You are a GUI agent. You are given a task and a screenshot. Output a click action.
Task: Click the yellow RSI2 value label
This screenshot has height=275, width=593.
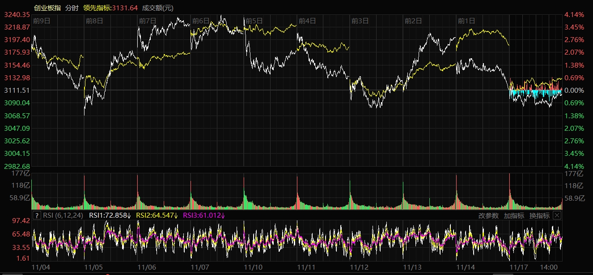click(157, 215)
